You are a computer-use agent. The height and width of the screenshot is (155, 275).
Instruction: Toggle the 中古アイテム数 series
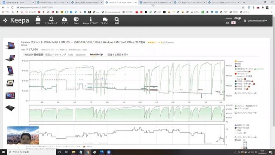242,128
